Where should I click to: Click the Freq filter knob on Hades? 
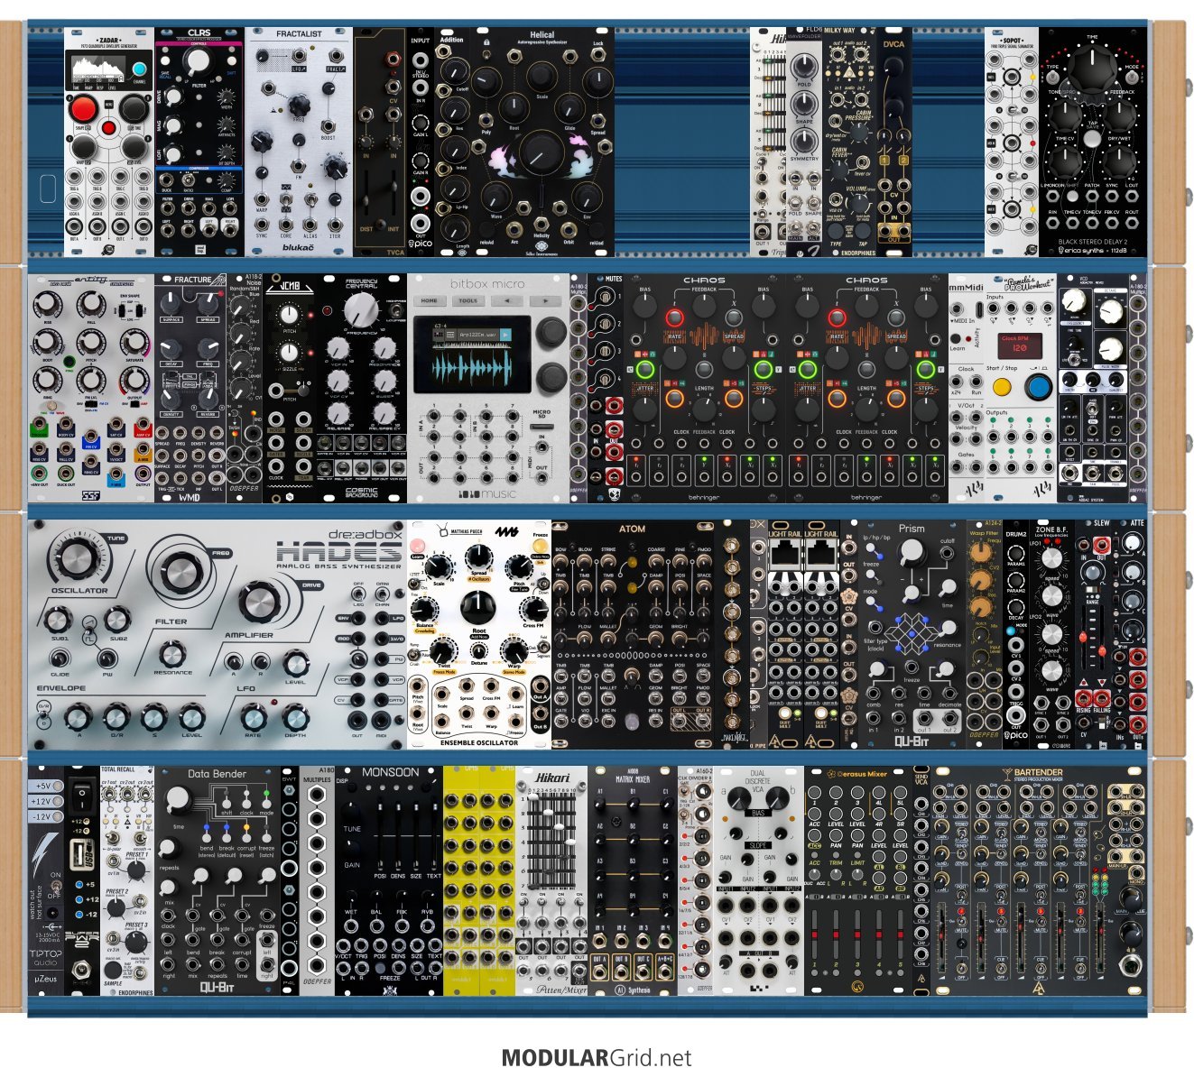coord(182,572)
